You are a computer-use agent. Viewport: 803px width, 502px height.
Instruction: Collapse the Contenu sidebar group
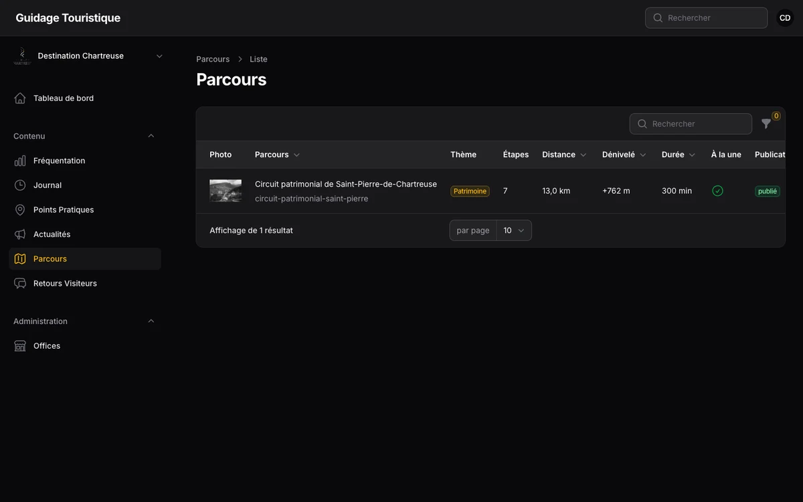pyautogui.click(x=151, y=136)
